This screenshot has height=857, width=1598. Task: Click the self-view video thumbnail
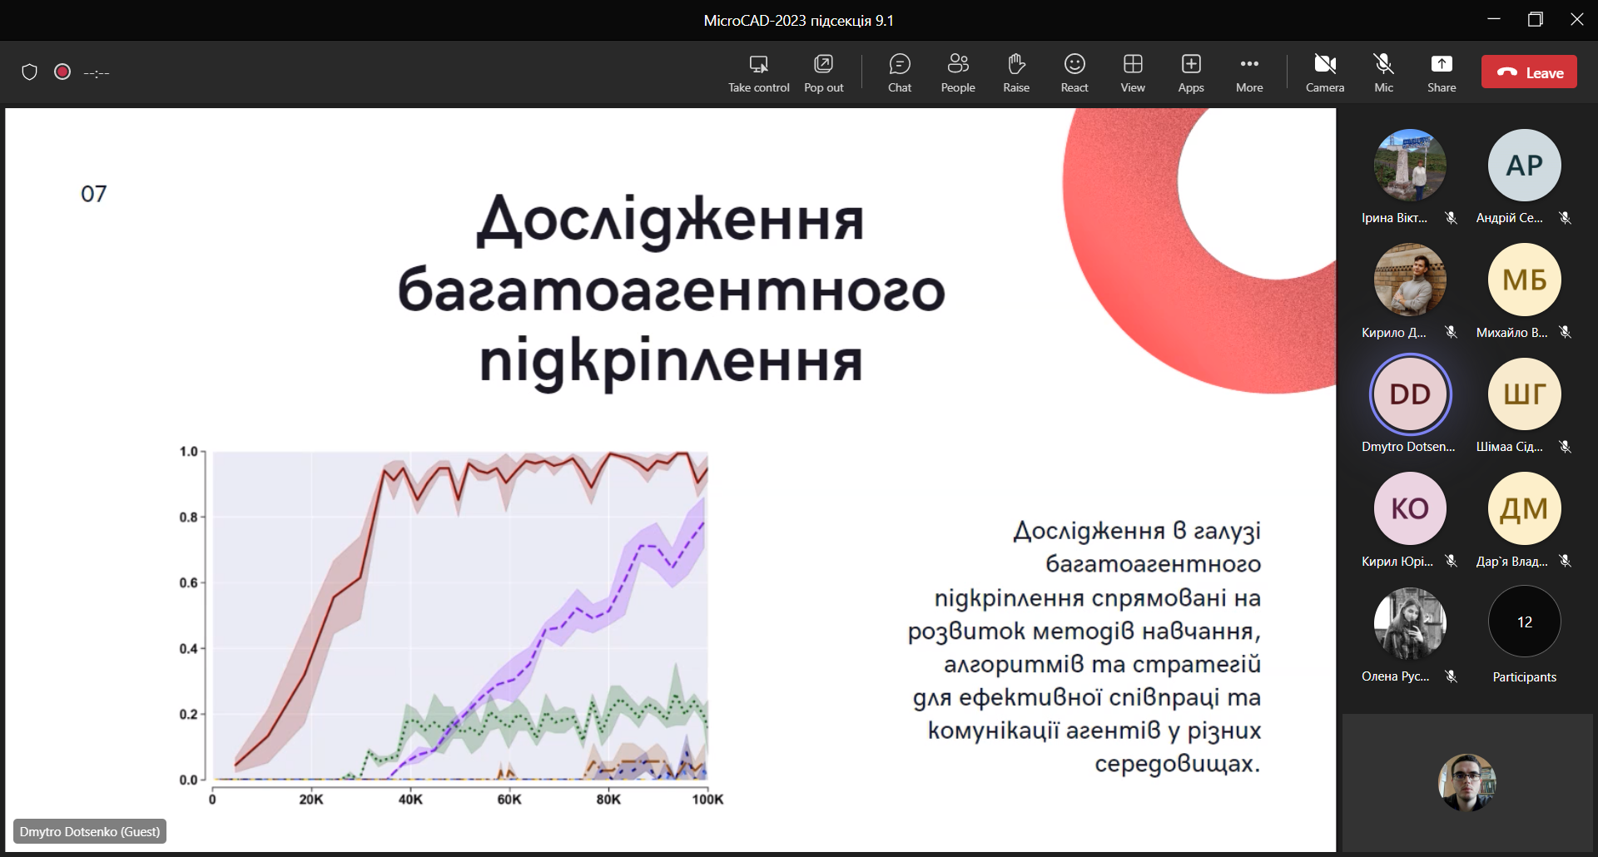[x=1466, y=782]
